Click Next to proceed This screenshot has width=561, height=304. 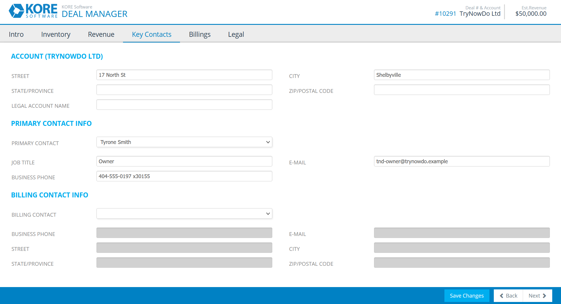537,296
